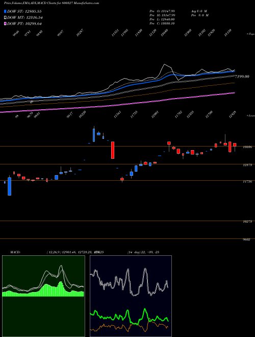Open the ADX indicator panel
The image size is (255, 337).
[131, 296]
